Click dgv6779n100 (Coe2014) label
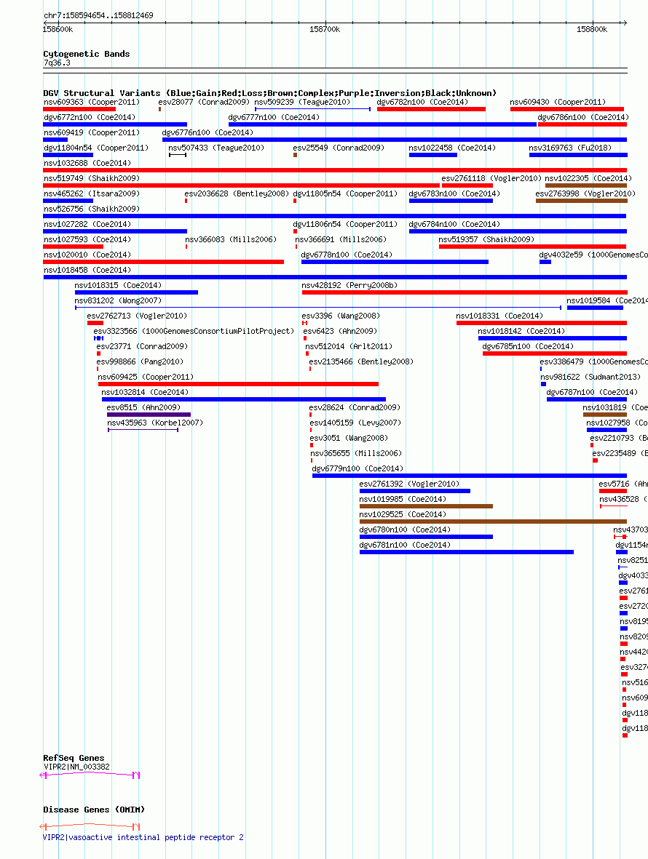Screen dimensions: 648x859 click(357, 470)
